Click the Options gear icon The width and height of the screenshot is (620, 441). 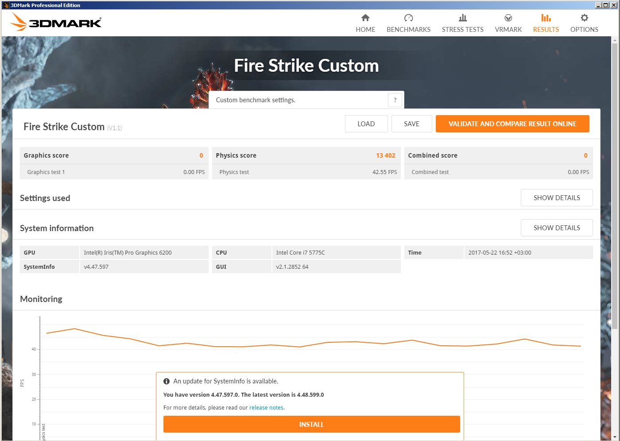[585, 18]
